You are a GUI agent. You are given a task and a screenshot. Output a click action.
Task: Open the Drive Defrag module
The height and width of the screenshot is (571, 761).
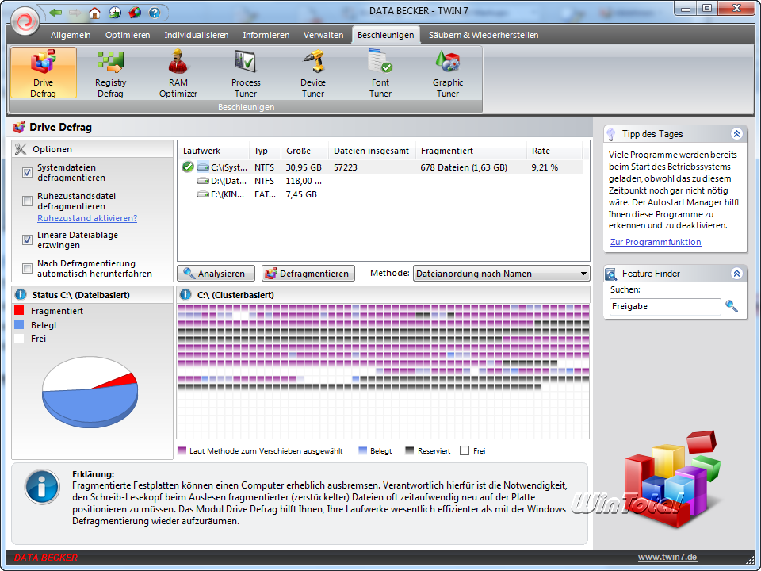[43, 73]
